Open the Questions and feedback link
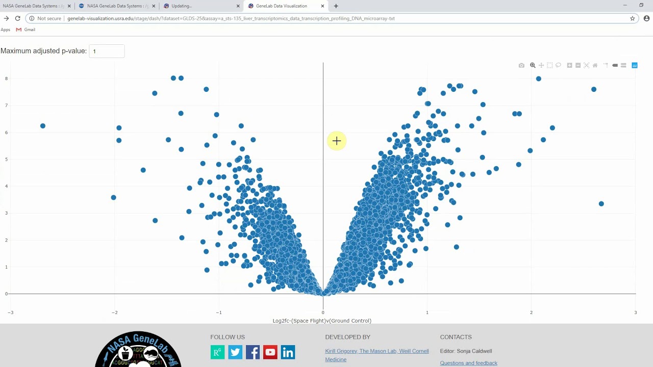The image size is (653, 367). point(469,363)
